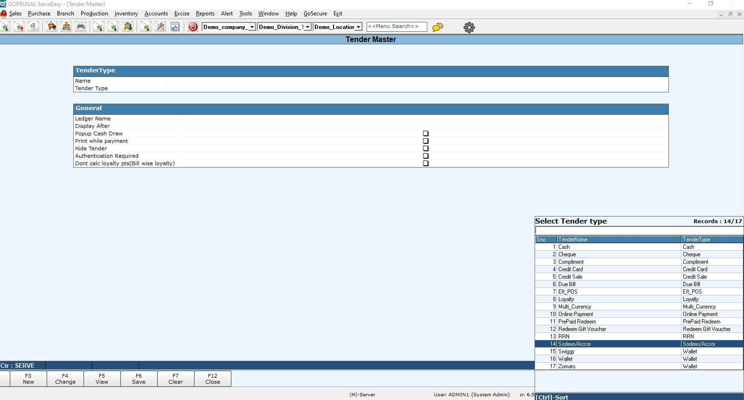
Task: Open the Sales menu
Action: click(x=15, y=14)
